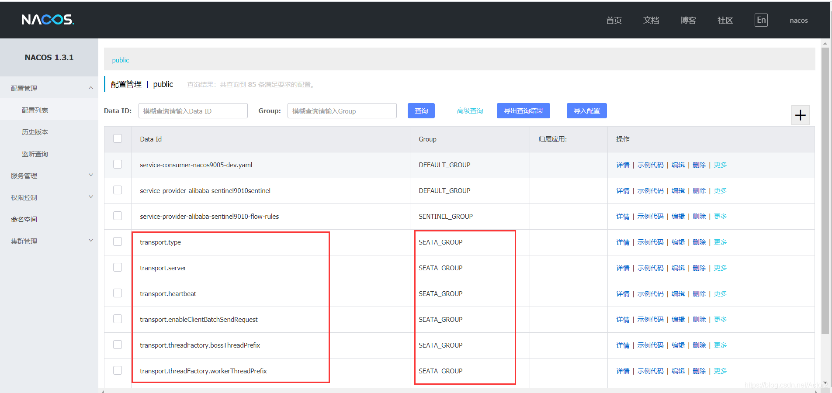Click 删除 for enableClientBatchSendRequest row
The image size is (832, 393).
pos(699,320)
